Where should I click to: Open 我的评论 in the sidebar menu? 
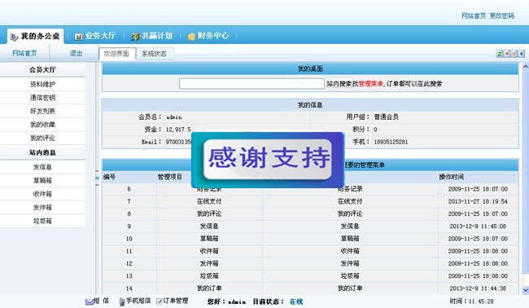click(42, 139)
